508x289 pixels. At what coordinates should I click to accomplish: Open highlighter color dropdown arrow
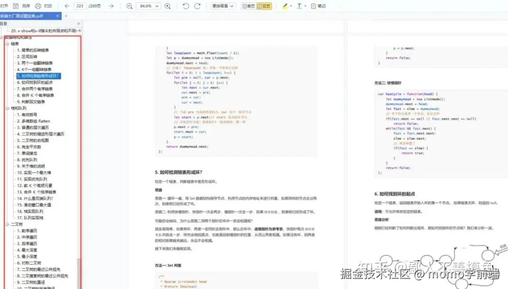pos(291,6)
